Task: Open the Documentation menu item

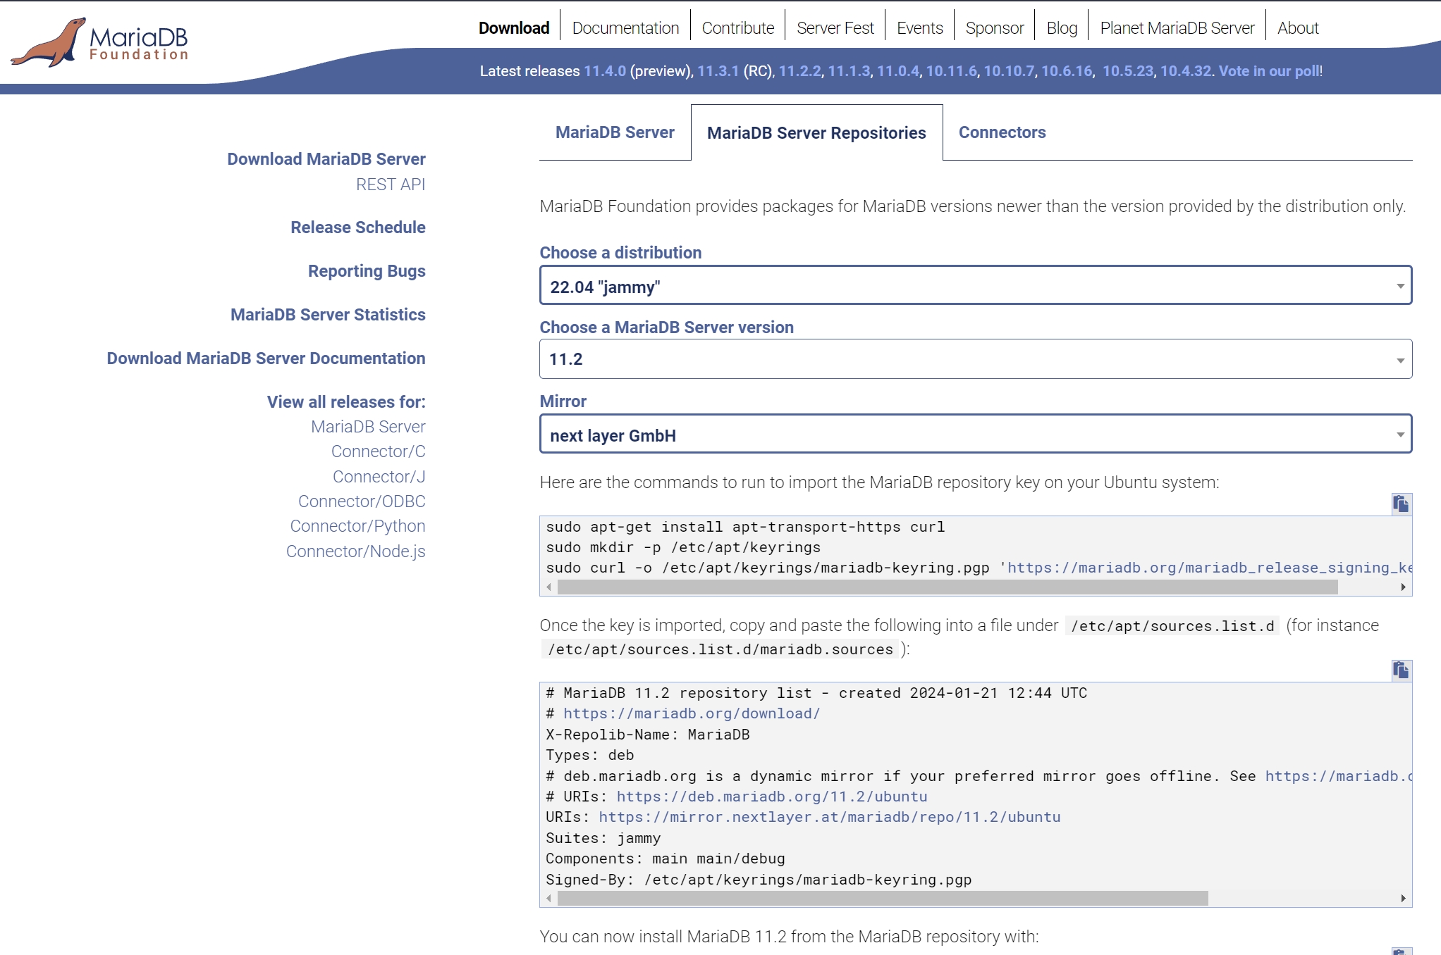Action: pyautogui.click(x=625, y=28)
